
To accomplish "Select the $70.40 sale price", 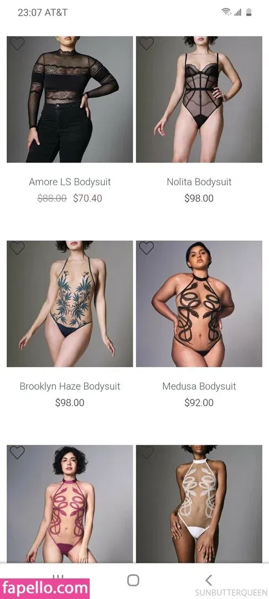I will point(87,198).
